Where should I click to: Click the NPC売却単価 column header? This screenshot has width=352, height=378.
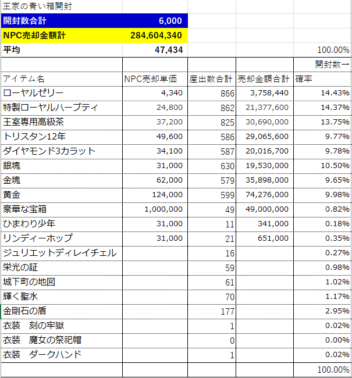click(x=155, y=79)
